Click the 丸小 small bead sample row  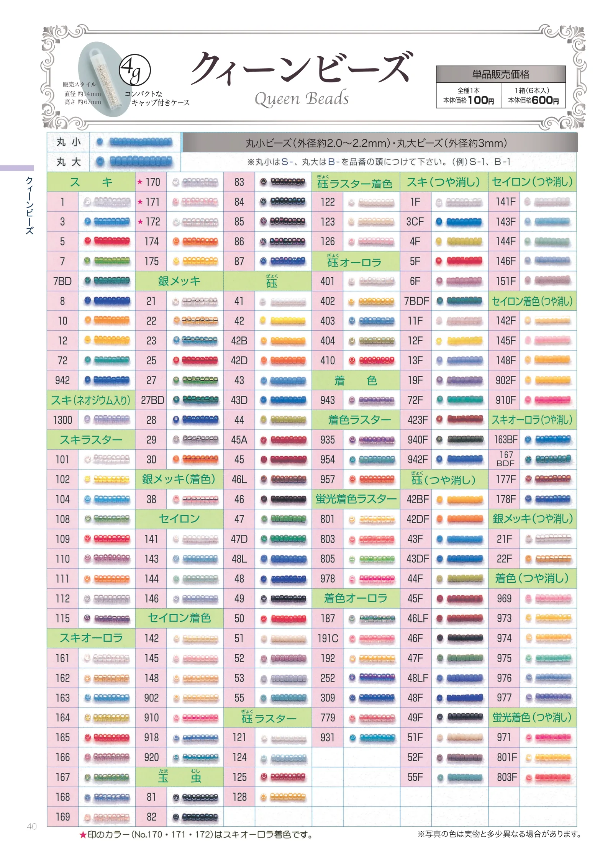click(114, 142)
